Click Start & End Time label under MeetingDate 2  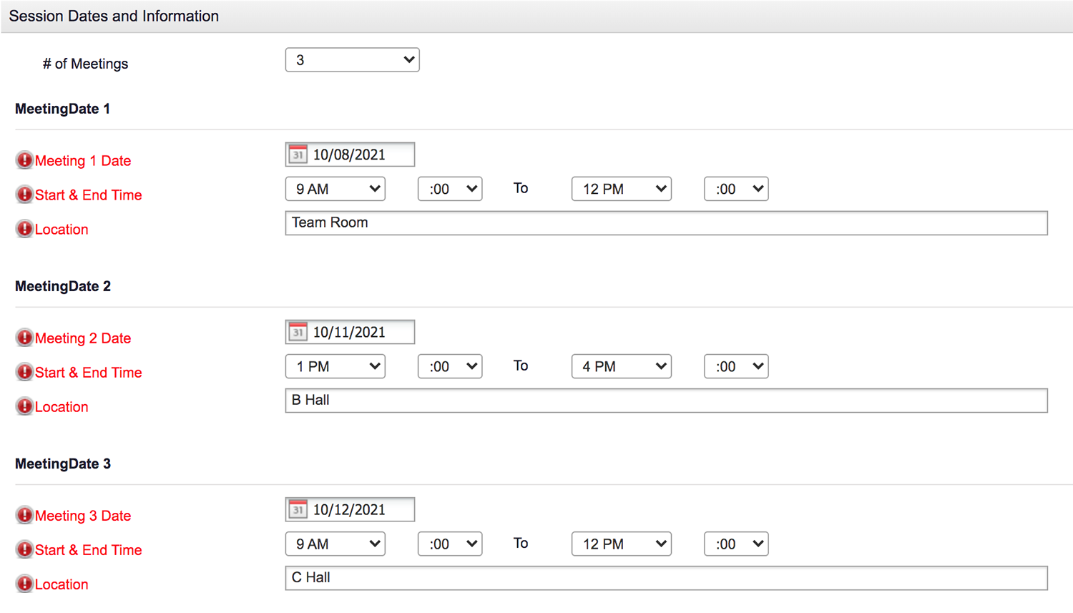tap(89, 373)
